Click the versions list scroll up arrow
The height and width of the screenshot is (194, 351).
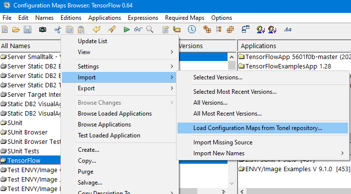[232, 57]
